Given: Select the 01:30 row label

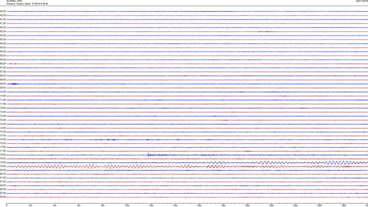Looking at the screenshot, I should [3, 23].
